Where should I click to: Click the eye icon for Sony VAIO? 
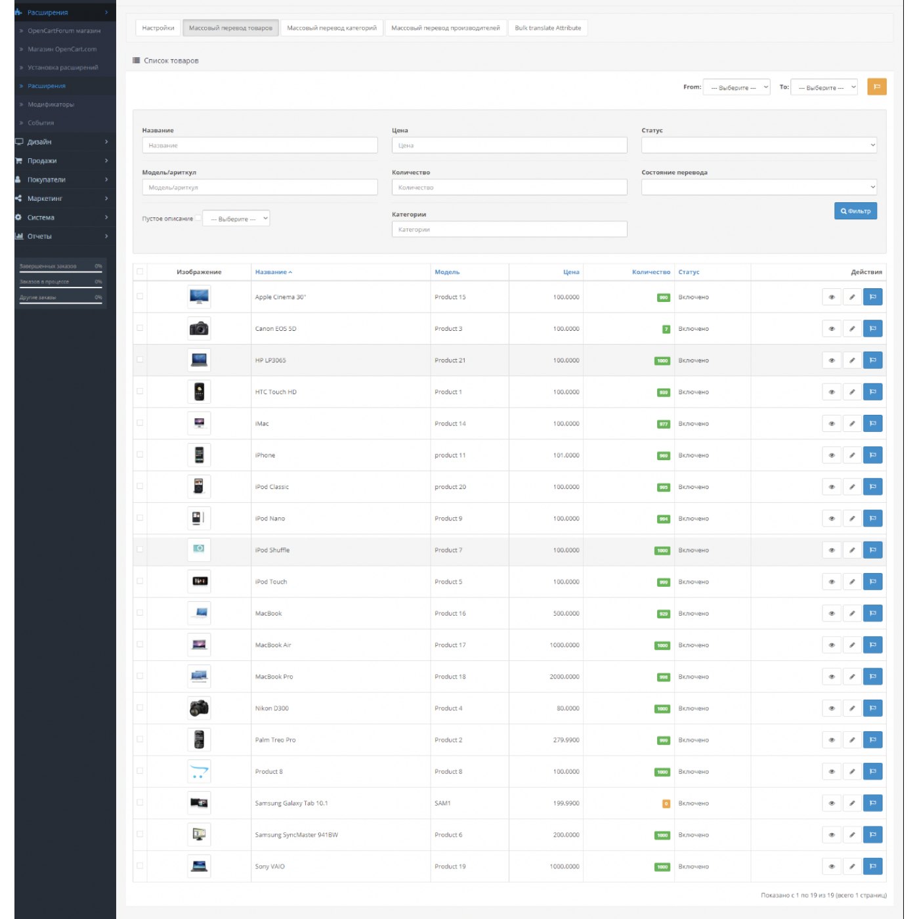point(831,866)
